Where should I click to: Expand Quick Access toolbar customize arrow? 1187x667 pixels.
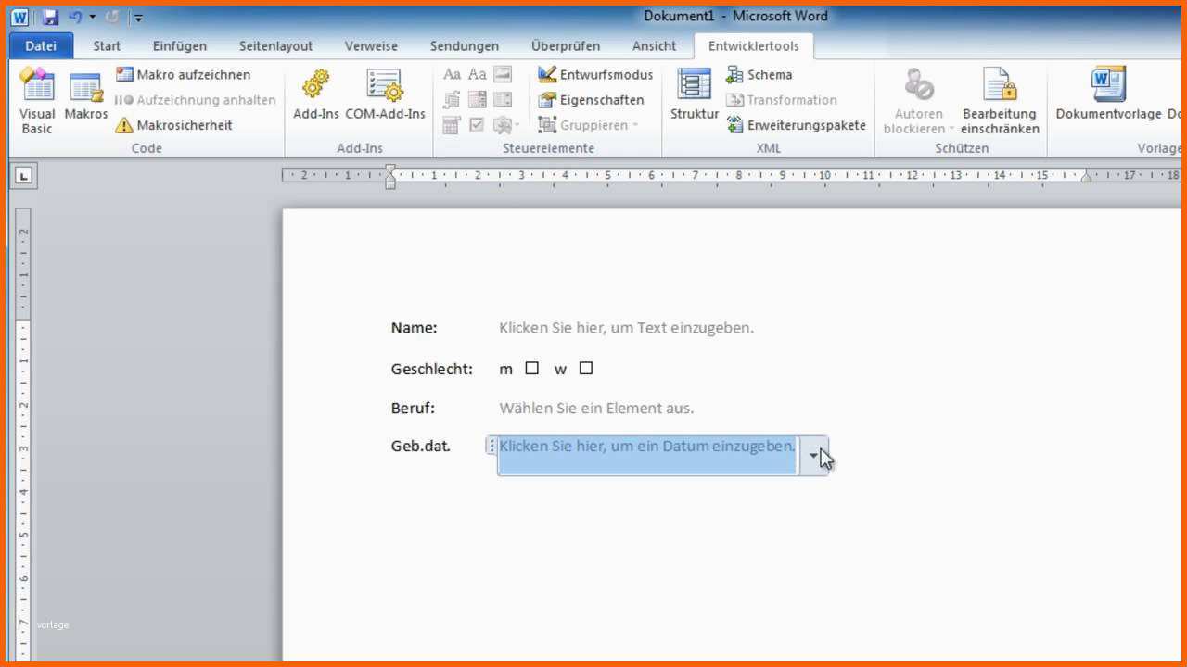pos(138,17)
